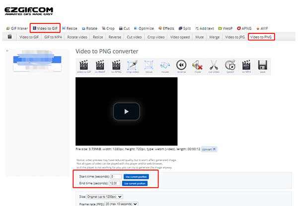This screenshot has width=298, height=206.
Task: Click the save floppy disk icon
Action: 263,67
